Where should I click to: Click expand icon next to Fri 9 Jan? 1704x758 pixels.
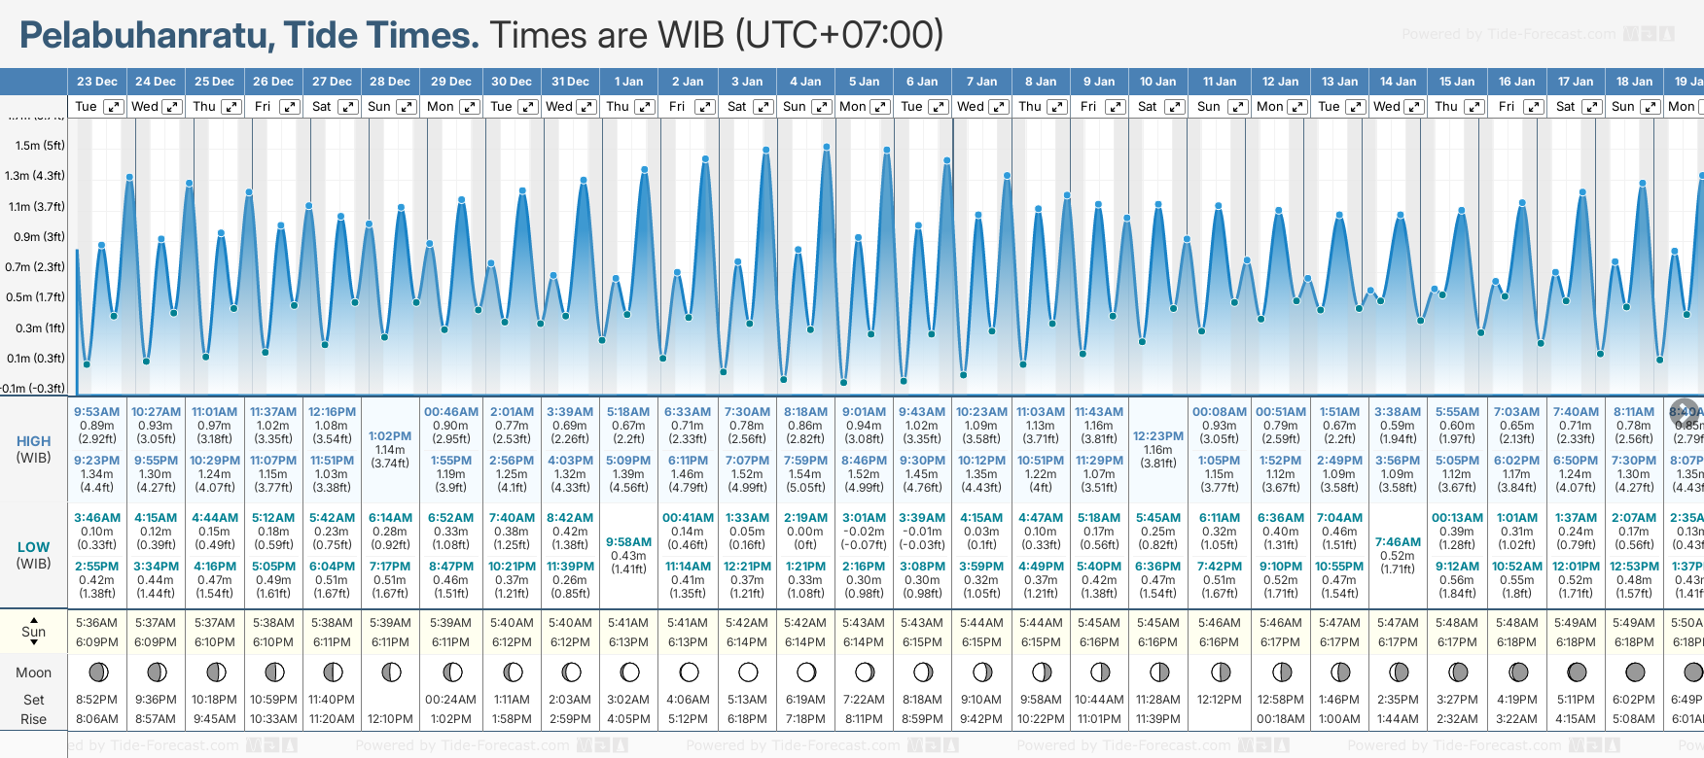(1116, 107)
